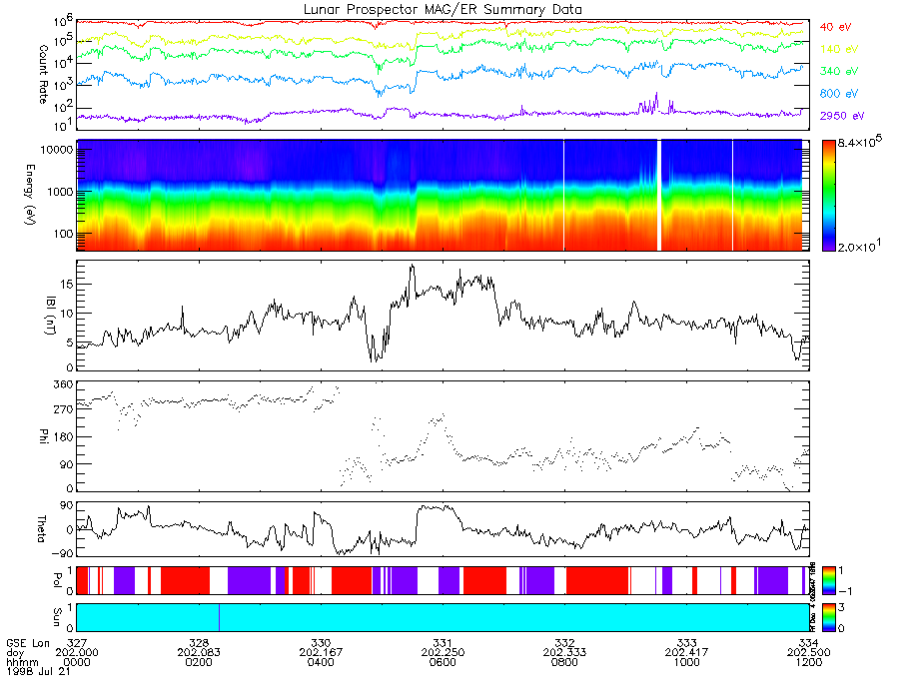Click the '10000' tick on the Energy axis

57,150
